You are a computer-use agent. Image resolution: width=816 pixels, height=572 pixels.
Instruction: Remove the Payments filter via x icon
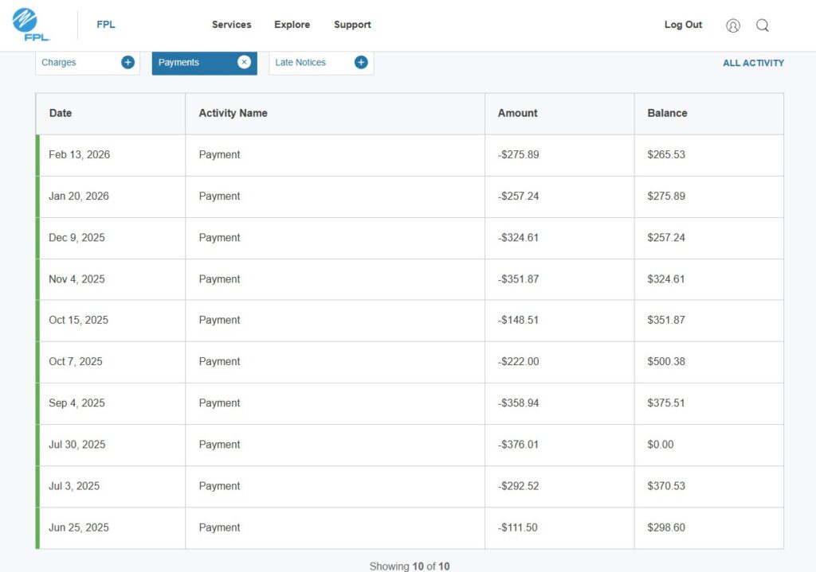(244, 62)
